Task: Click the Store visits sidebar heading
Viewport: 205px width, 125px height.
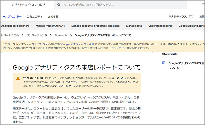Action: (170, 54)
